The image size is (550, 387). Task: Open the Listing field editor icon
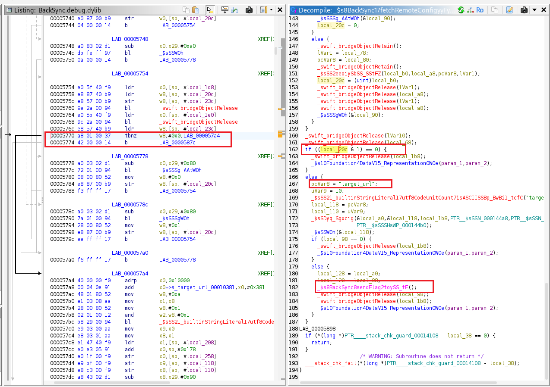click(224, 10)
